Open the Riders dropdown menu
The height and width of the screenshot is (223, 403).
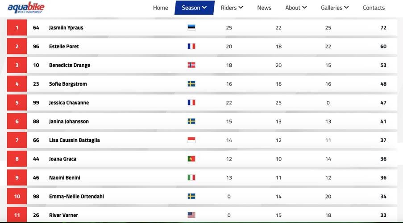232,8
